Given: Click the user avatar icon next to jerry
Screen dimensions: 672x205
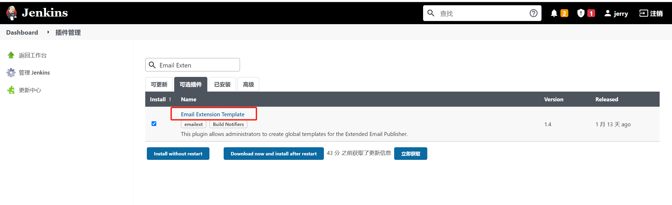Looking at the screenshot, I should [x=608, y=13].
